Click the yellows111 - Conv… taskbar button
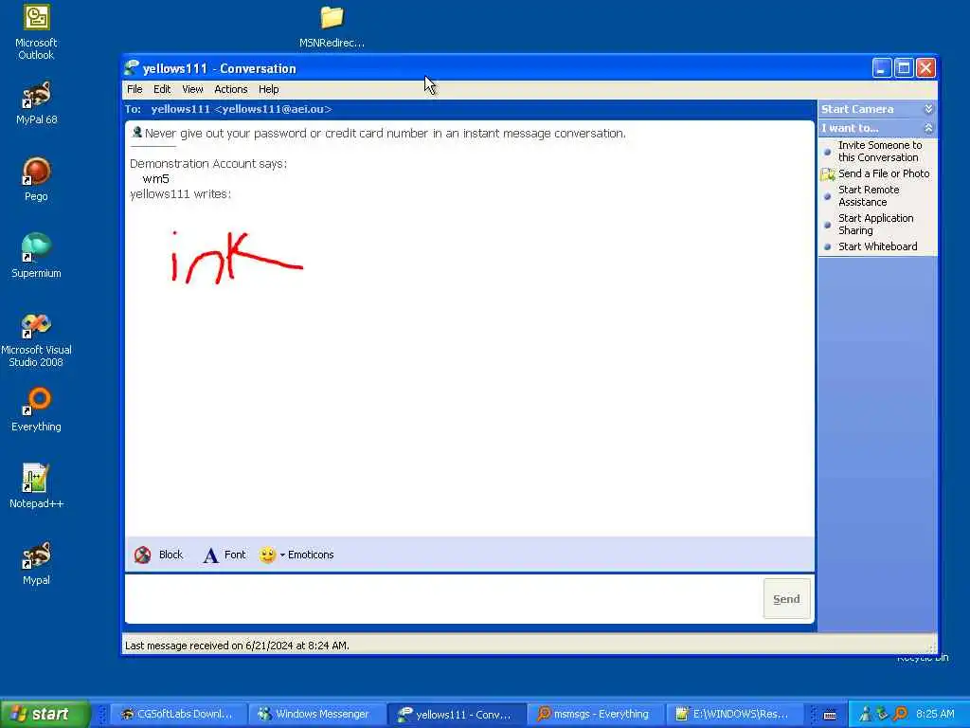Image resolution: width=970 pixels, height=728 pixels. 456,714
